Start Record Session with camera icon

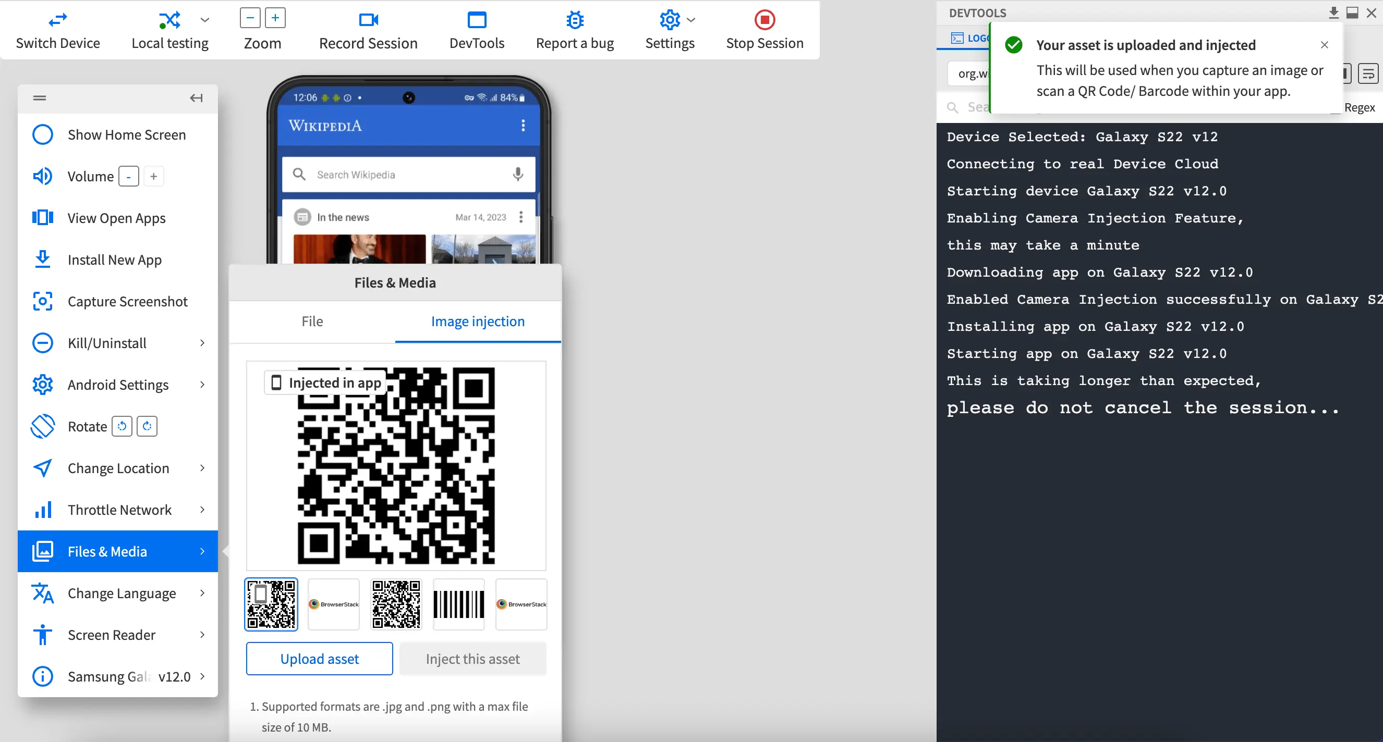(368, 20)
